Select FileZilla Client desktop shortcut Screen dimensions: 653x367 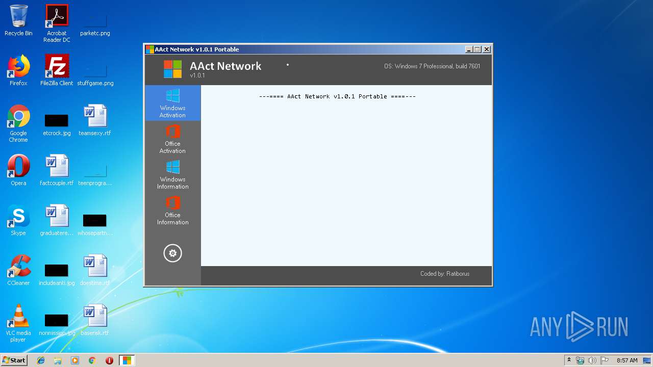(x=57, y=70)
